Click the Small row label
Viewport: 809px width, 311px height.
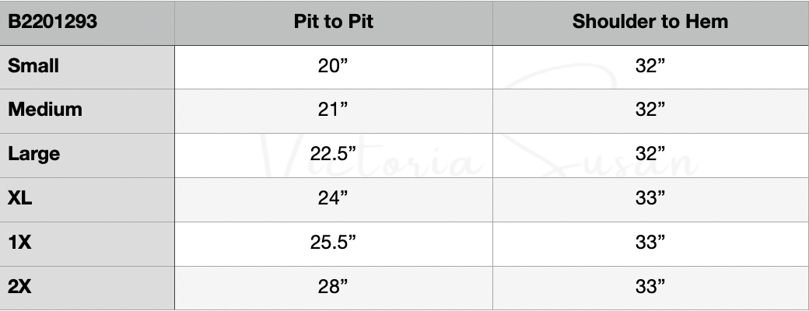pos(33,65)
